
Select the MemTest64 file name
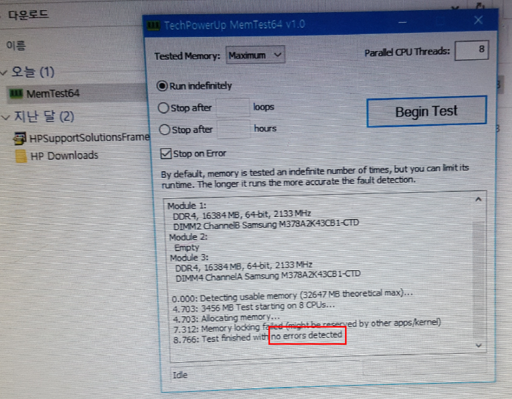point(53,94)
